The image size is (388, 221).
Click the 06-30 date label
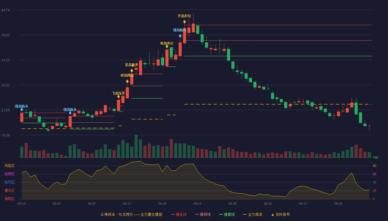pos(338,204)
